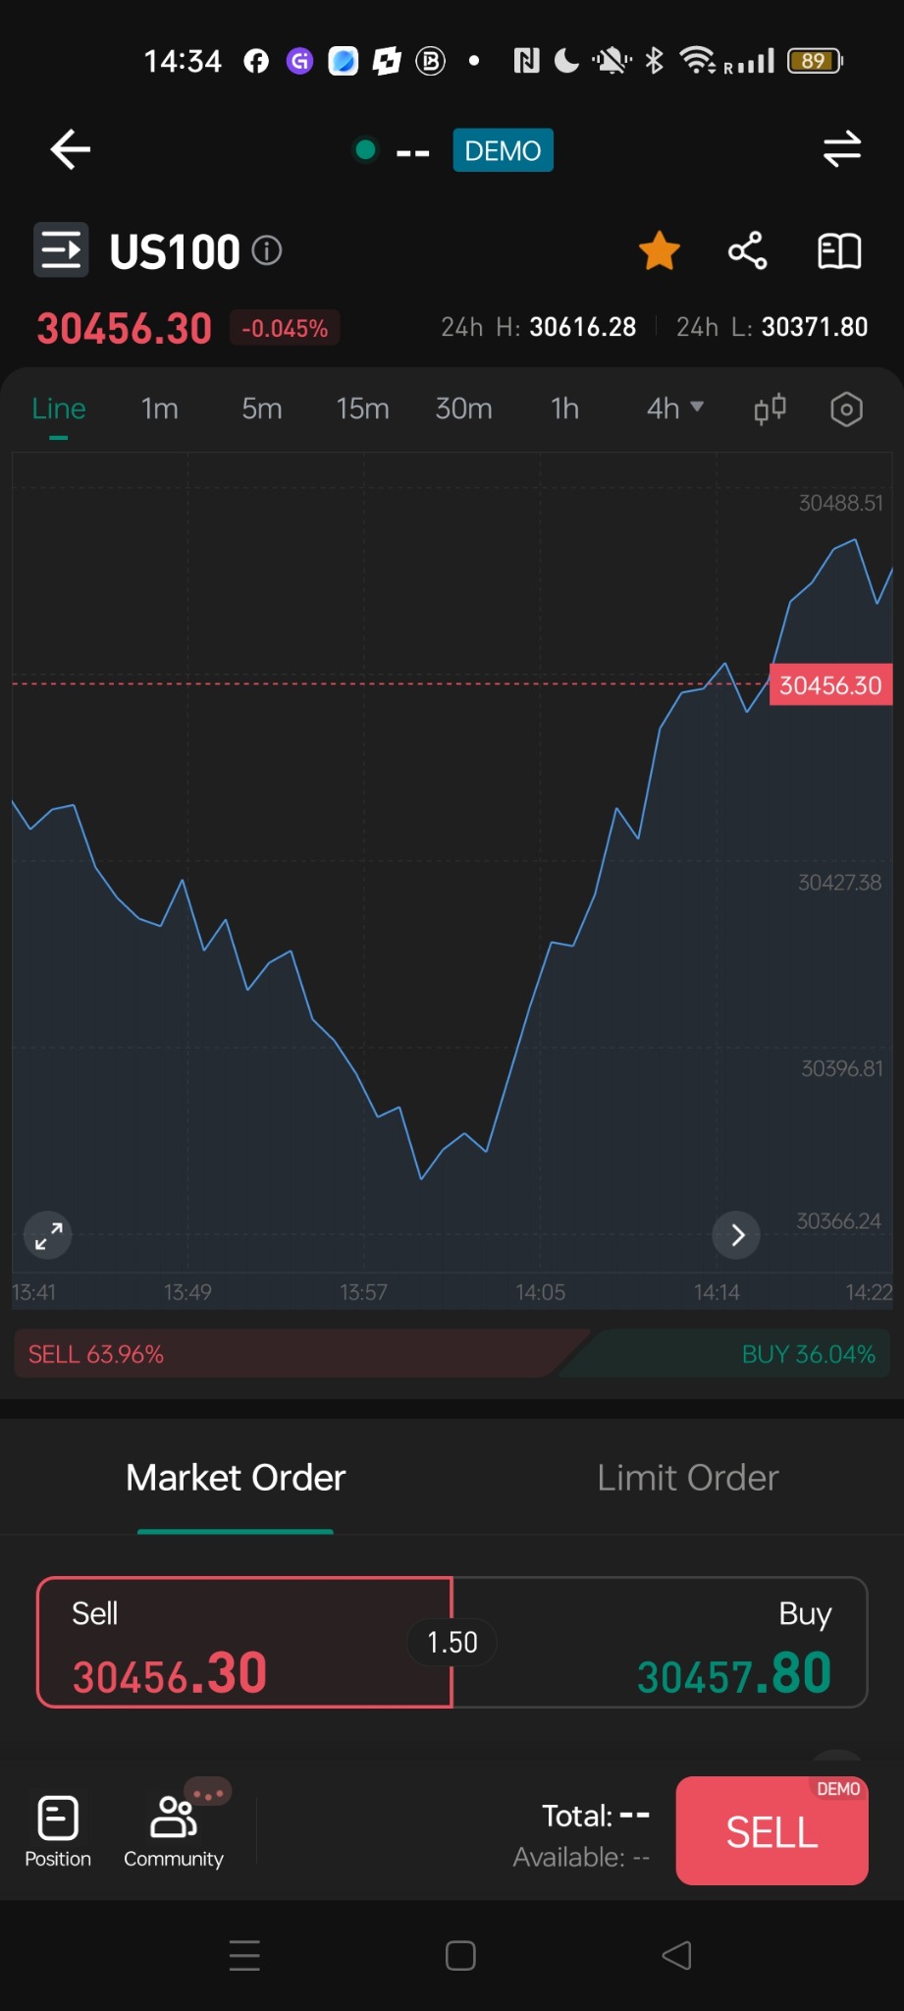The height and width of the screenshot is (2011, 904).
Task: Switch to the 30m timeframe
Action: coord(464,408)
